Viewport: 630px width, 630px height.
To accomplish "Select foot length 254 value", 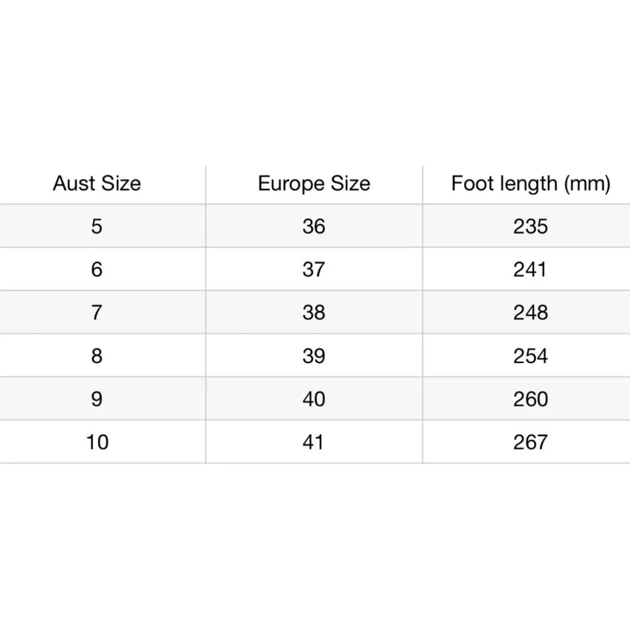I will point(530,356).
